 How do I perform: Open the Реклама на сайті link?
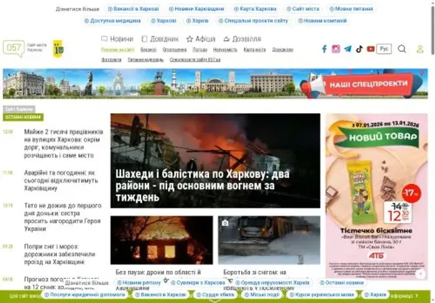(x=117, y=50)
